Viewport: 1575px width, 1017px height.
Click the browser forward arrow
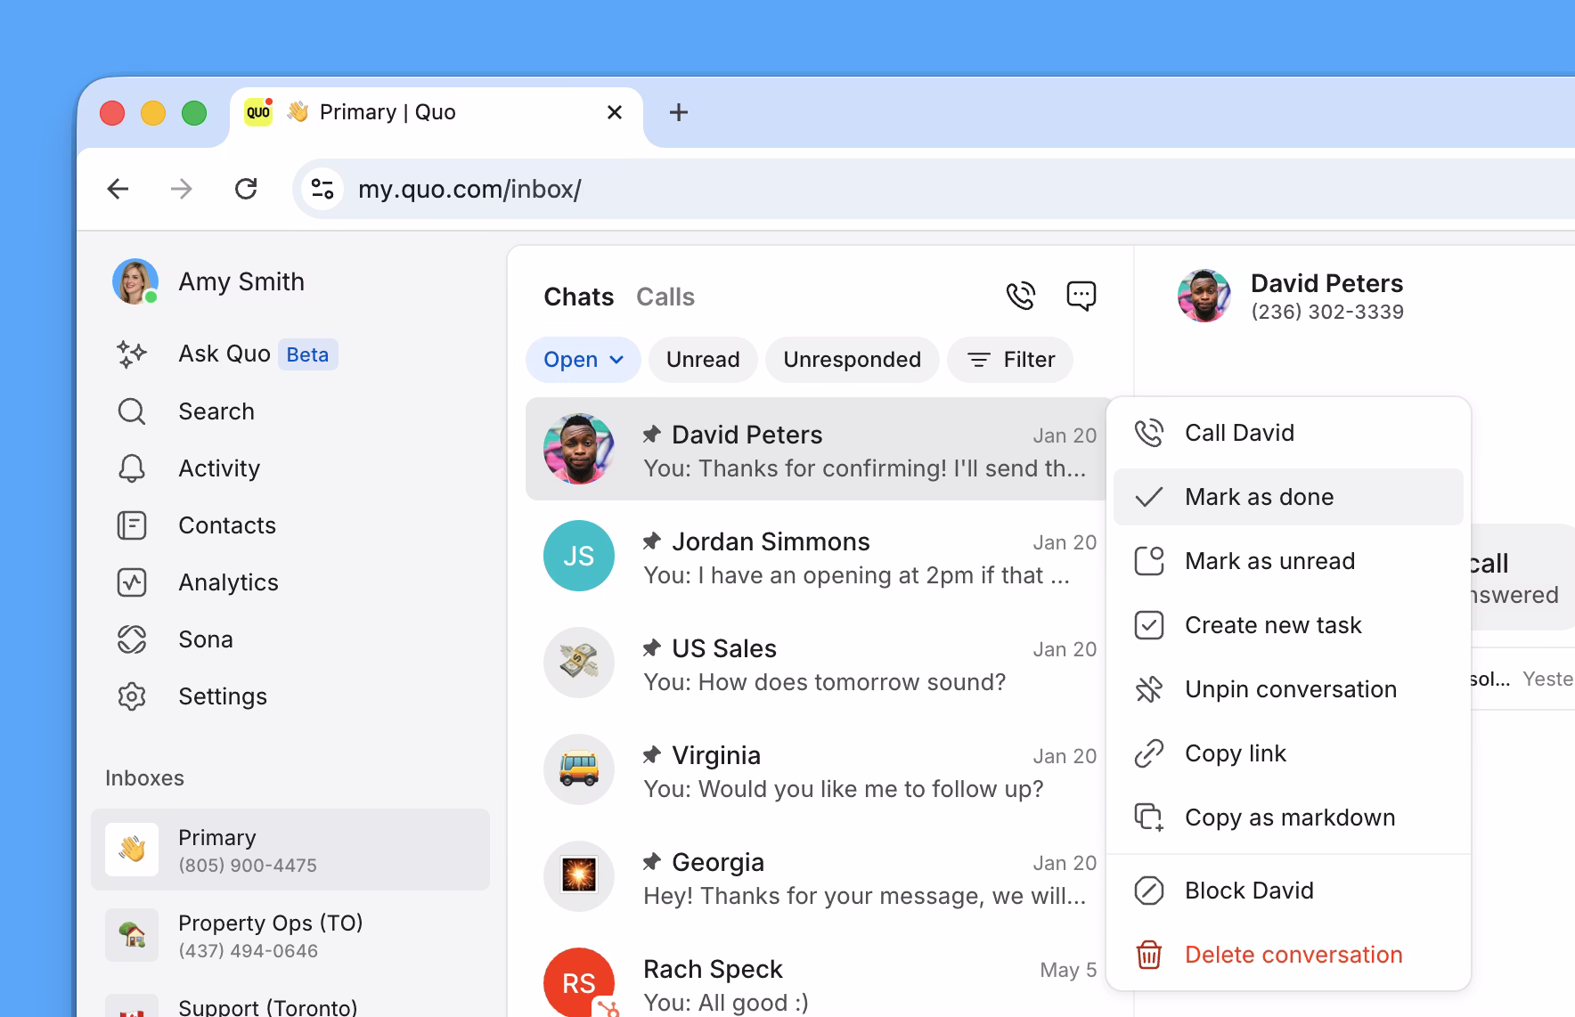pyautogui.click(x=182, y=189)
